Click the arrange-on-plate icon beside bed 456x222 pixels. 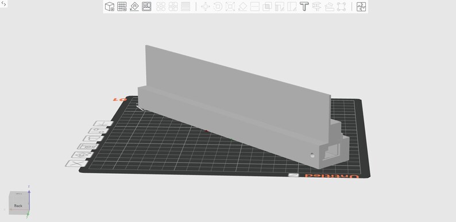(88, 147)
